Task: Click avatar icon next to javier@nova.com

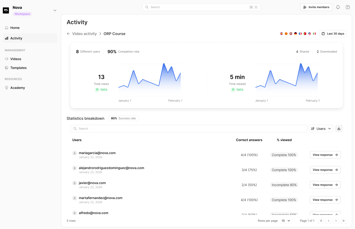Action: point(75,183)
